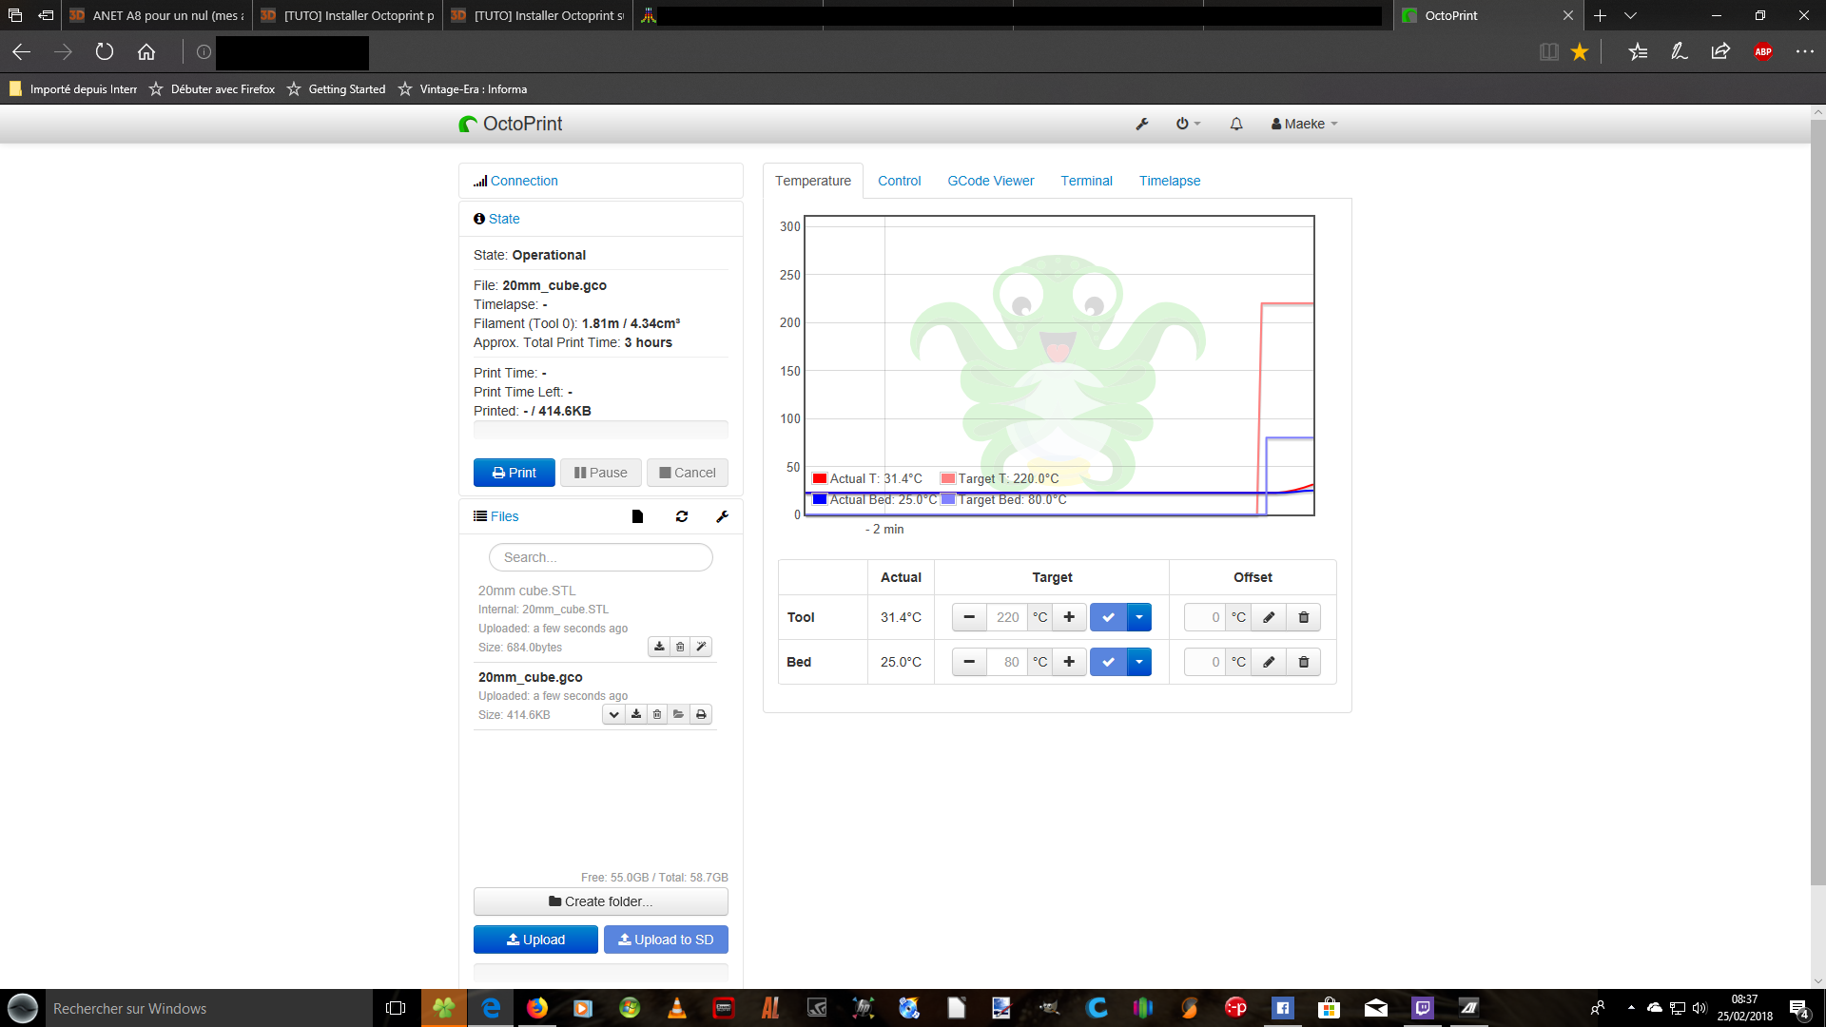1826x1027 pixels.
Task: Switch to the Timelapse tab
Action: [x=1170, y=181]
